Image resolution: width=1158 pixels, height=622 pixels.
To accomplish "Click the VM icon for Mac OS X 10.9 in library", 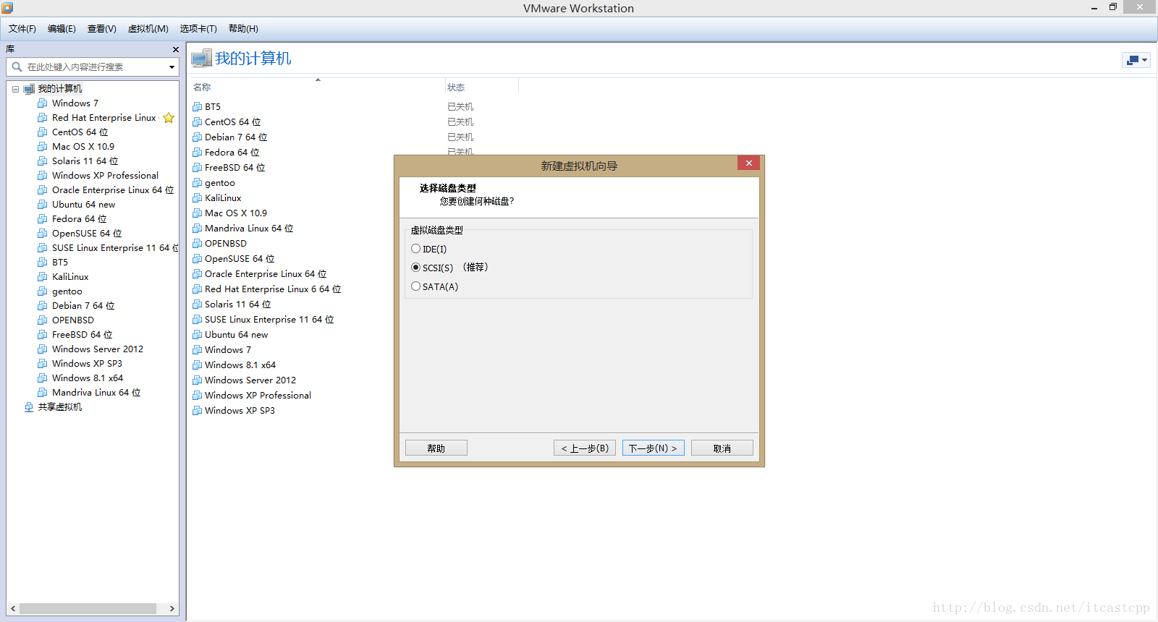I will tap(43, 147).
